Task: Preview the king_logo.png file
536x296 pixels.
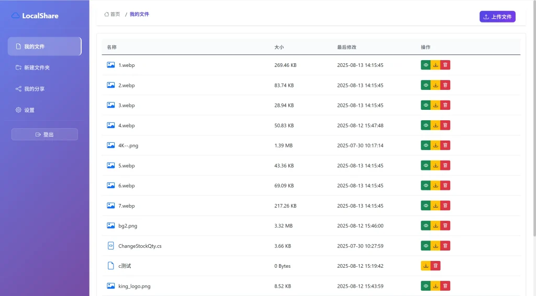Action: pos(426,286)
